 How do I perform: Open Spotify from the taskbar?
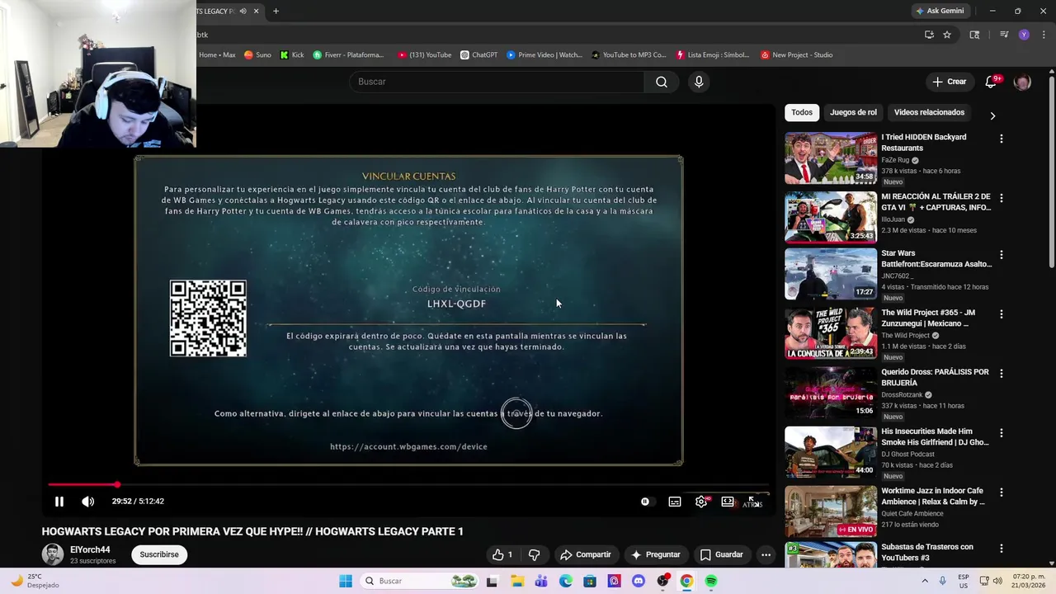711,581
